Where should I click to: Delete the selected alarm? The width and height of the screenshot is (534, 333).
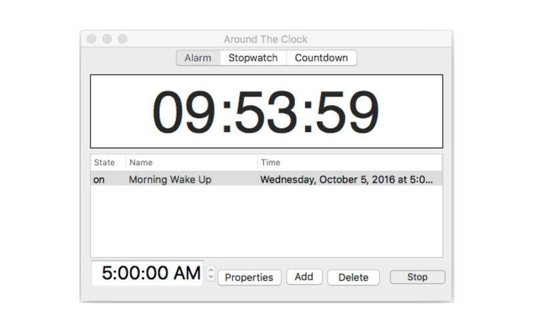pos(353,277)
